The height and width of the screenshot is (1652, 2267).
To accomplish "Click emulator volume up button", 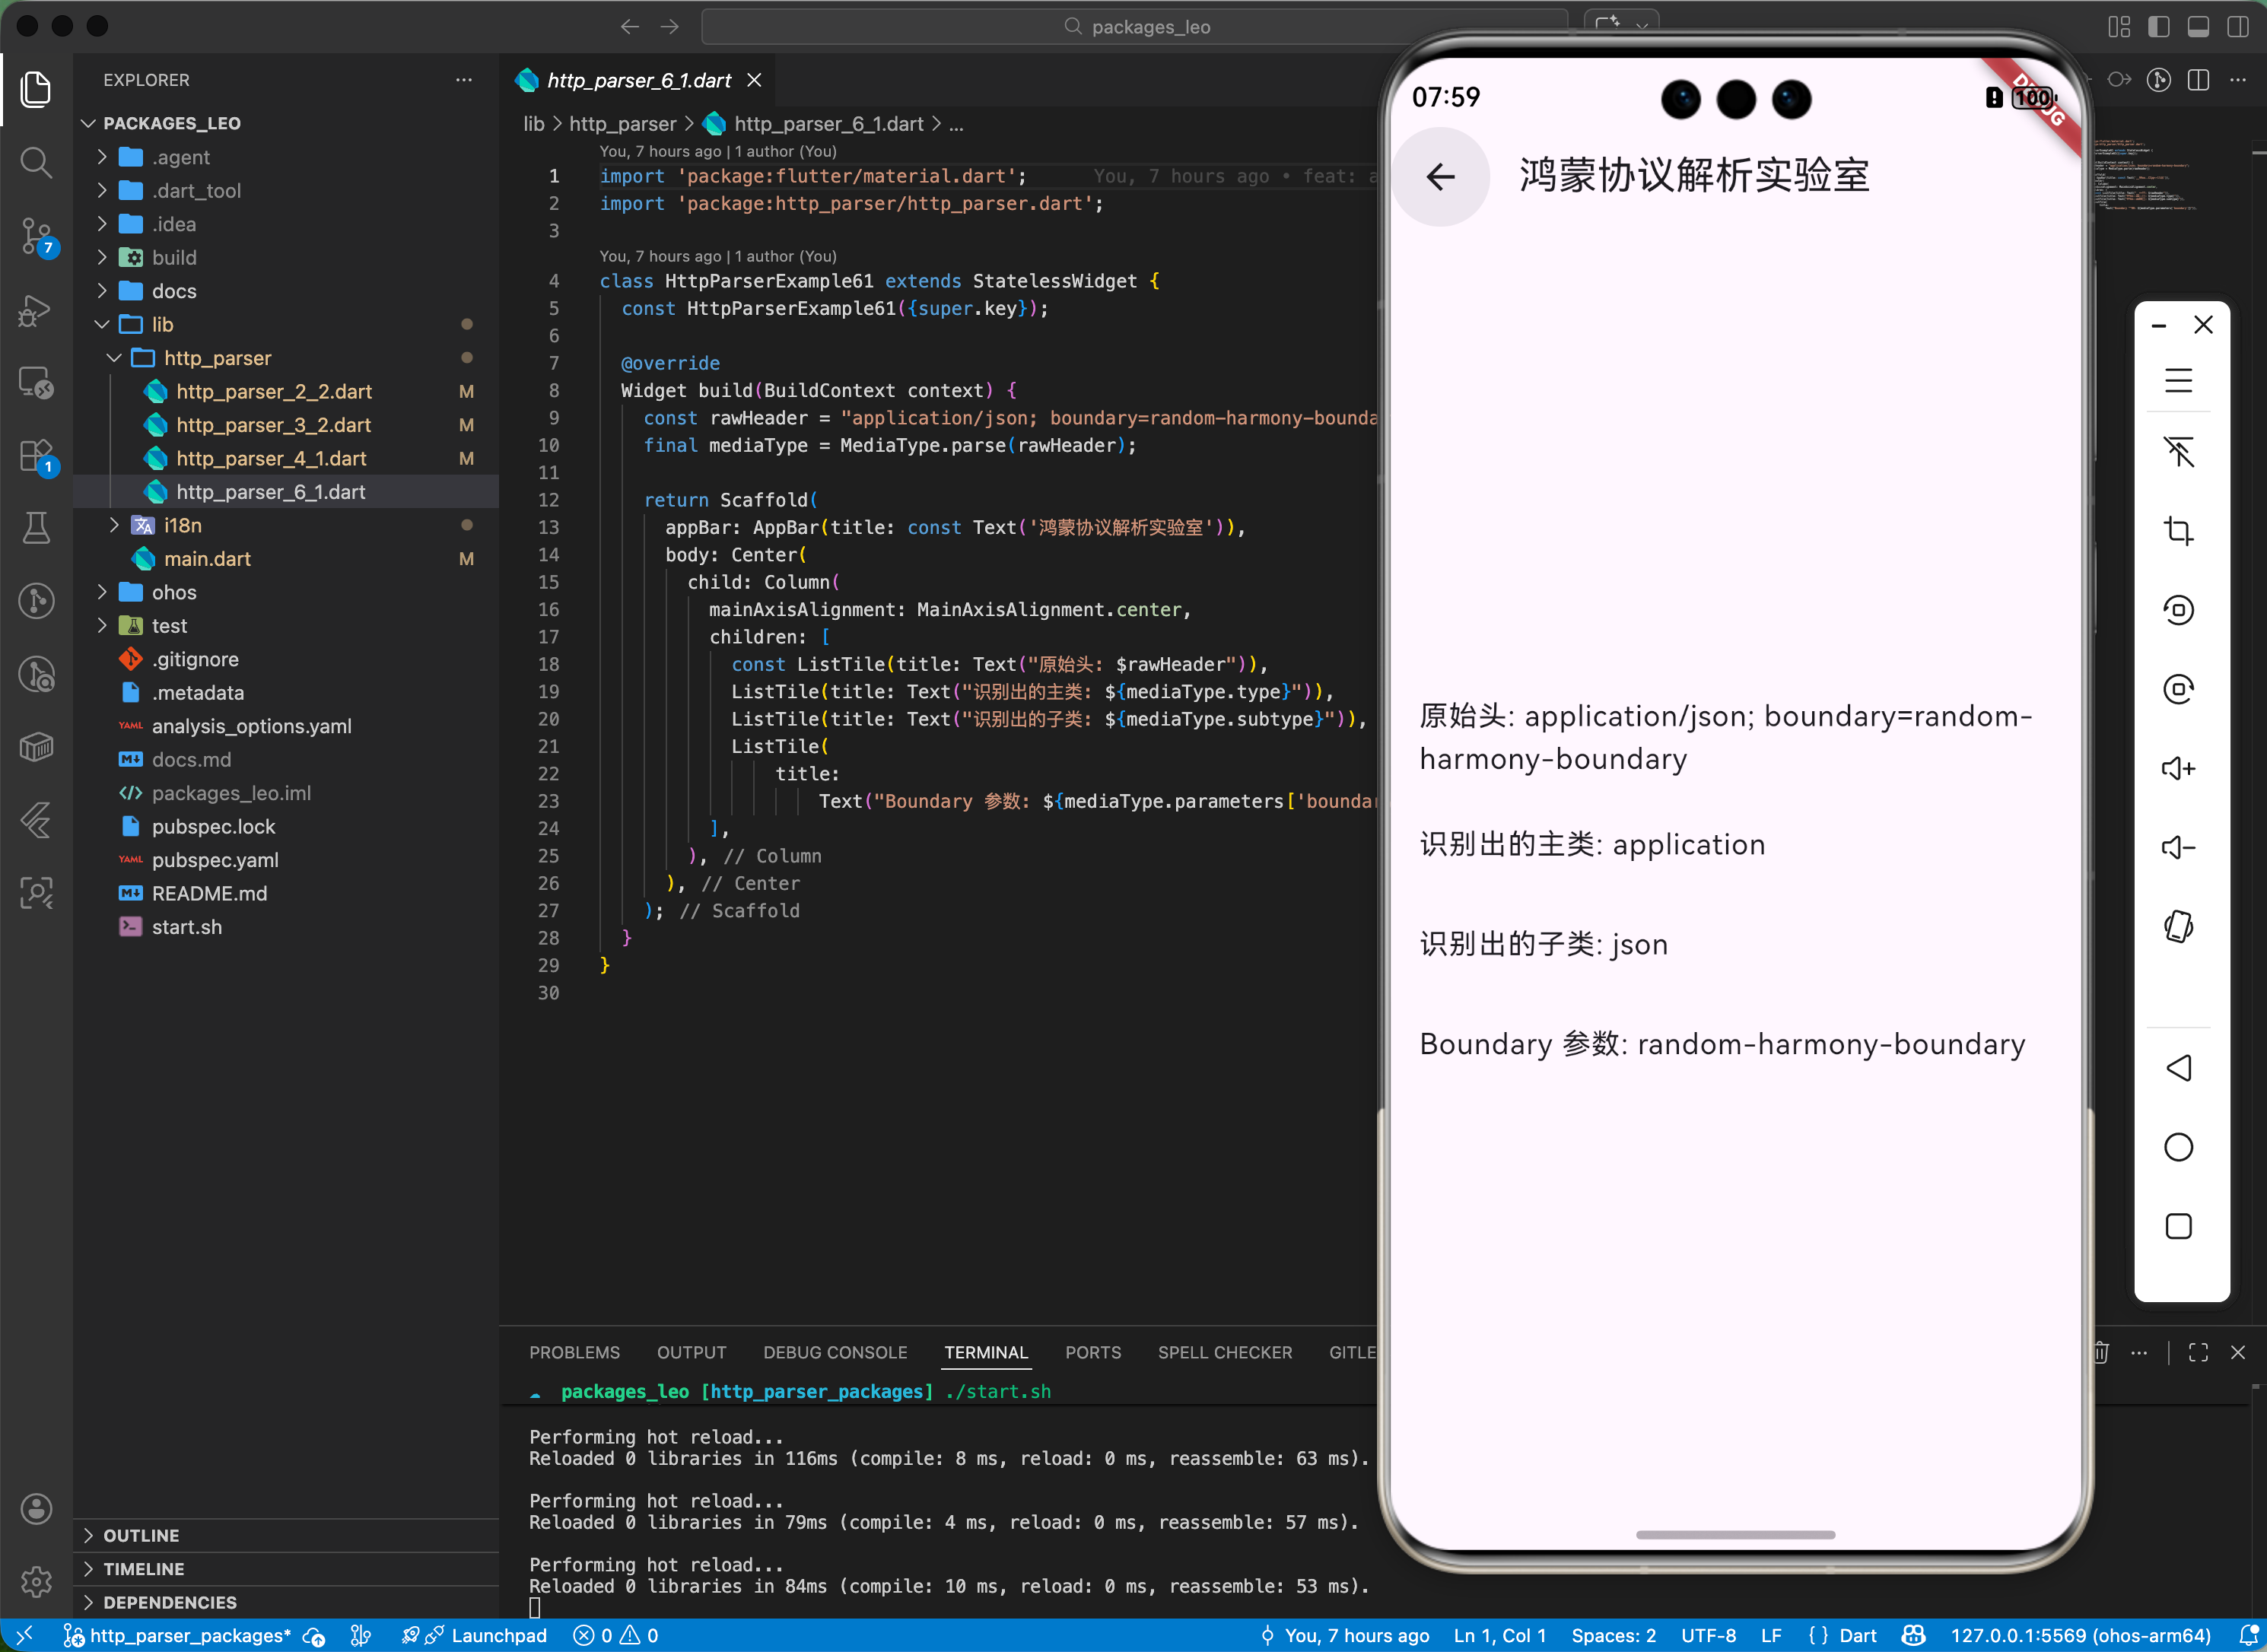I will point(2178,768).
